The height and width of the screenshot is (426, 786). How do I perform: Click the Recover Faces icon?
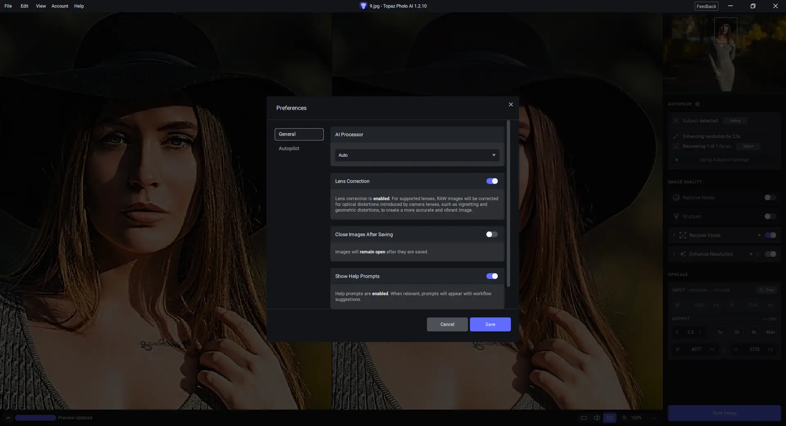point(683,235)
